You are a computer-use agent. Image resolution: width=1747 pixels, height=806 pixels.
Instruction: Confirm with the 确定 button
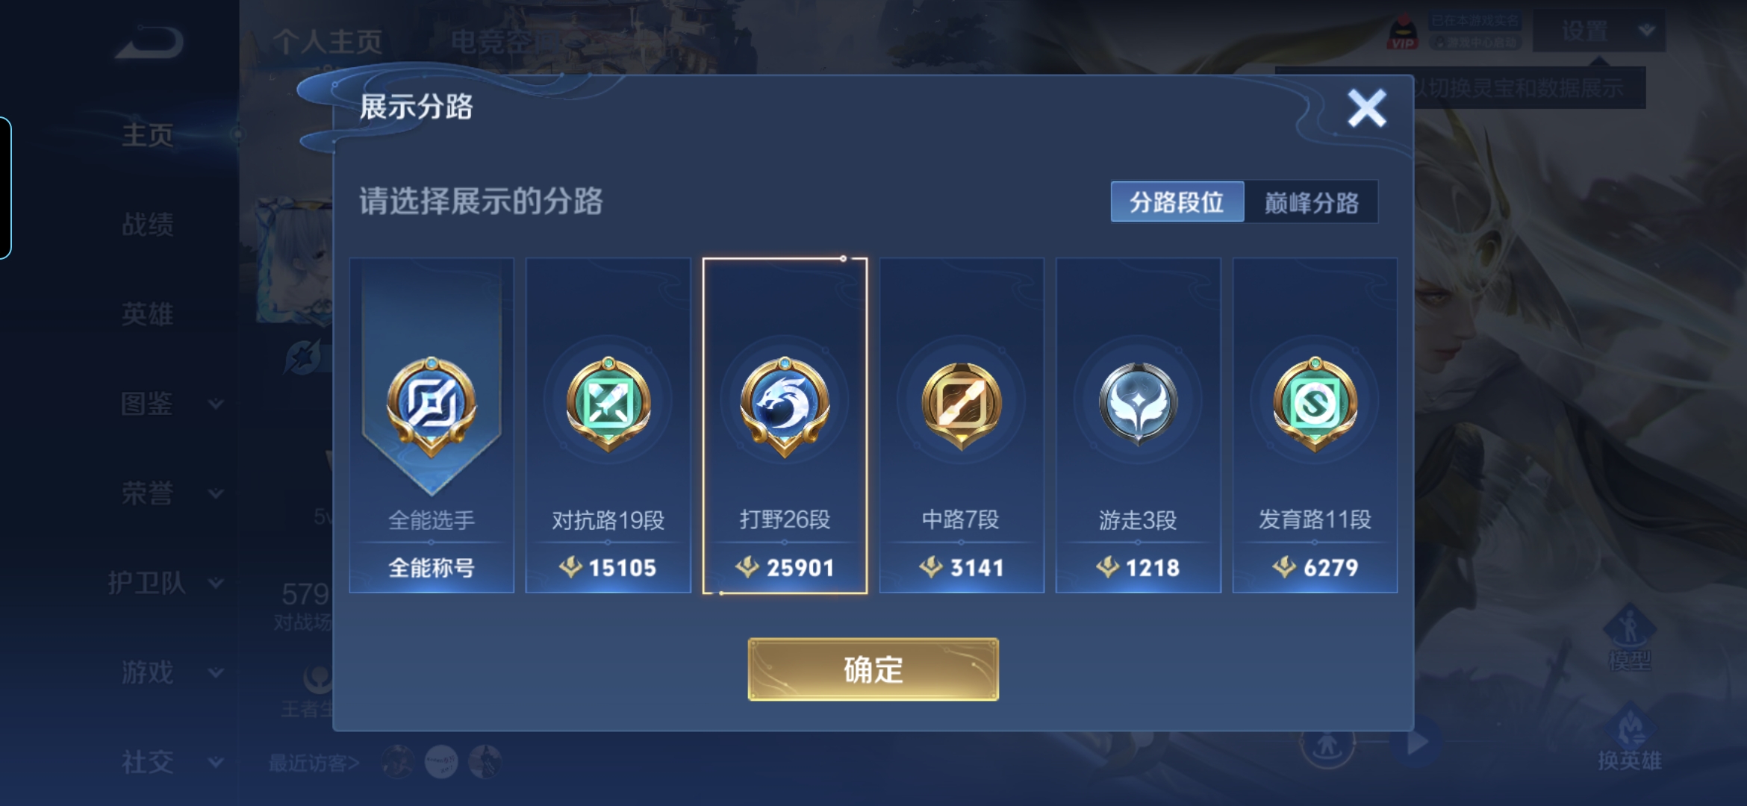click(873, 669)
